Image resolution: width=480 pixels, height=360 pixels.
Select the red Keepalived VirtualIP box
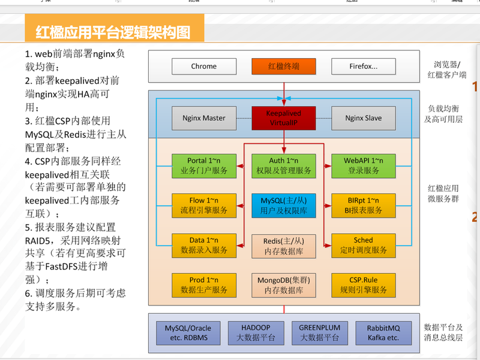[284, 118]
